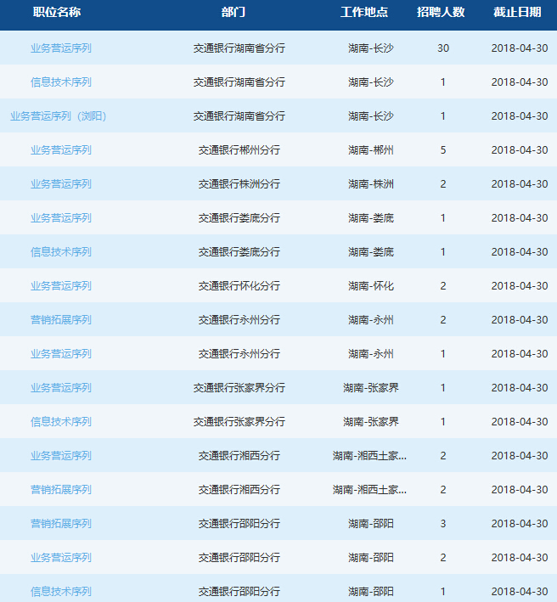Open 信息技术序列 link for 娄底分行

pyautogui.click(x=61, y=252)
